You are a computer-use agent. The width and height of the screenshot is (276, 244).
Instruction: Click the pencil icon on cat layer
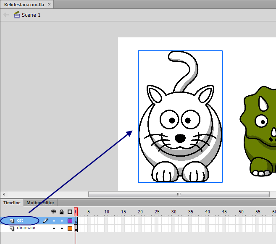coord(45,220)
